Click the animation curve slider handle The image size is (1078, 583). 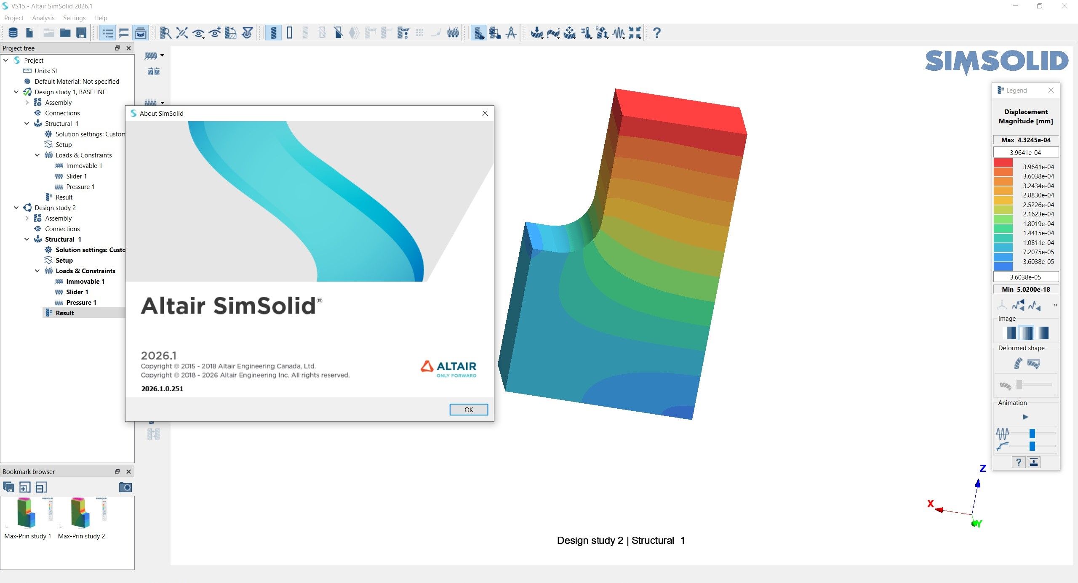1032,446
